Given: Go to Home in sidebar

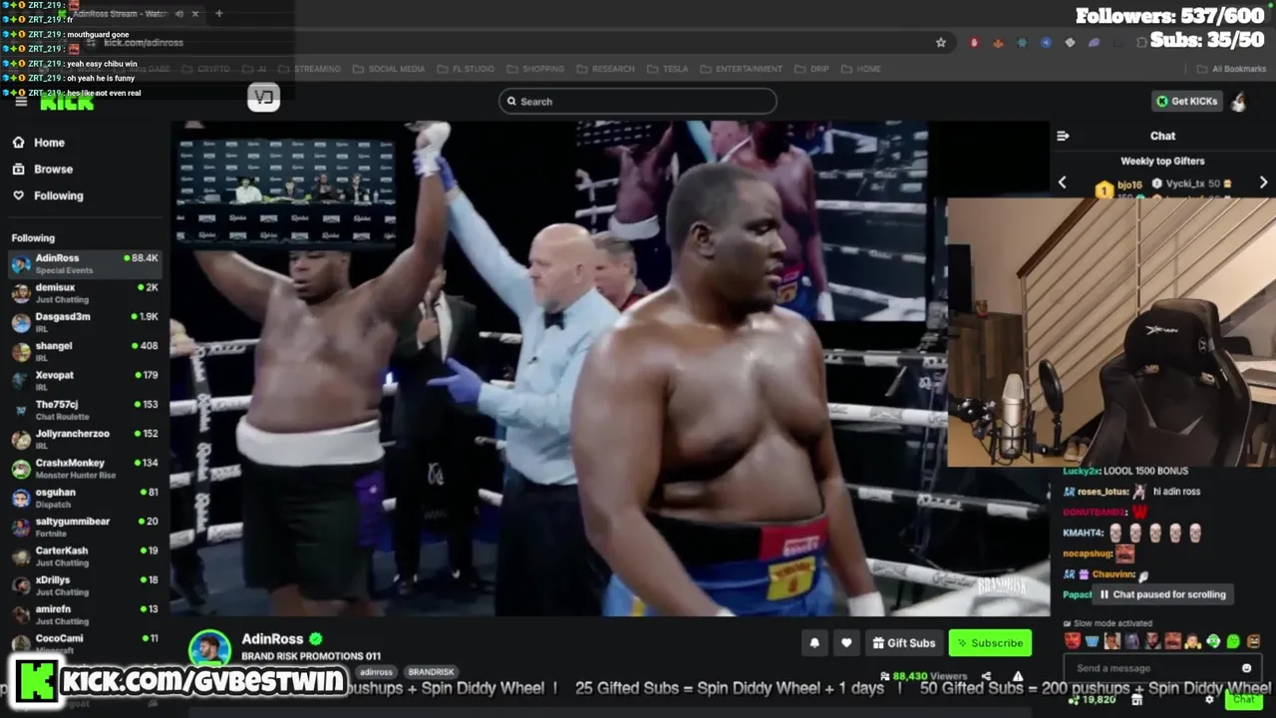Looking at the screenshot, I should pyautogui.click(x=39, y=143).
